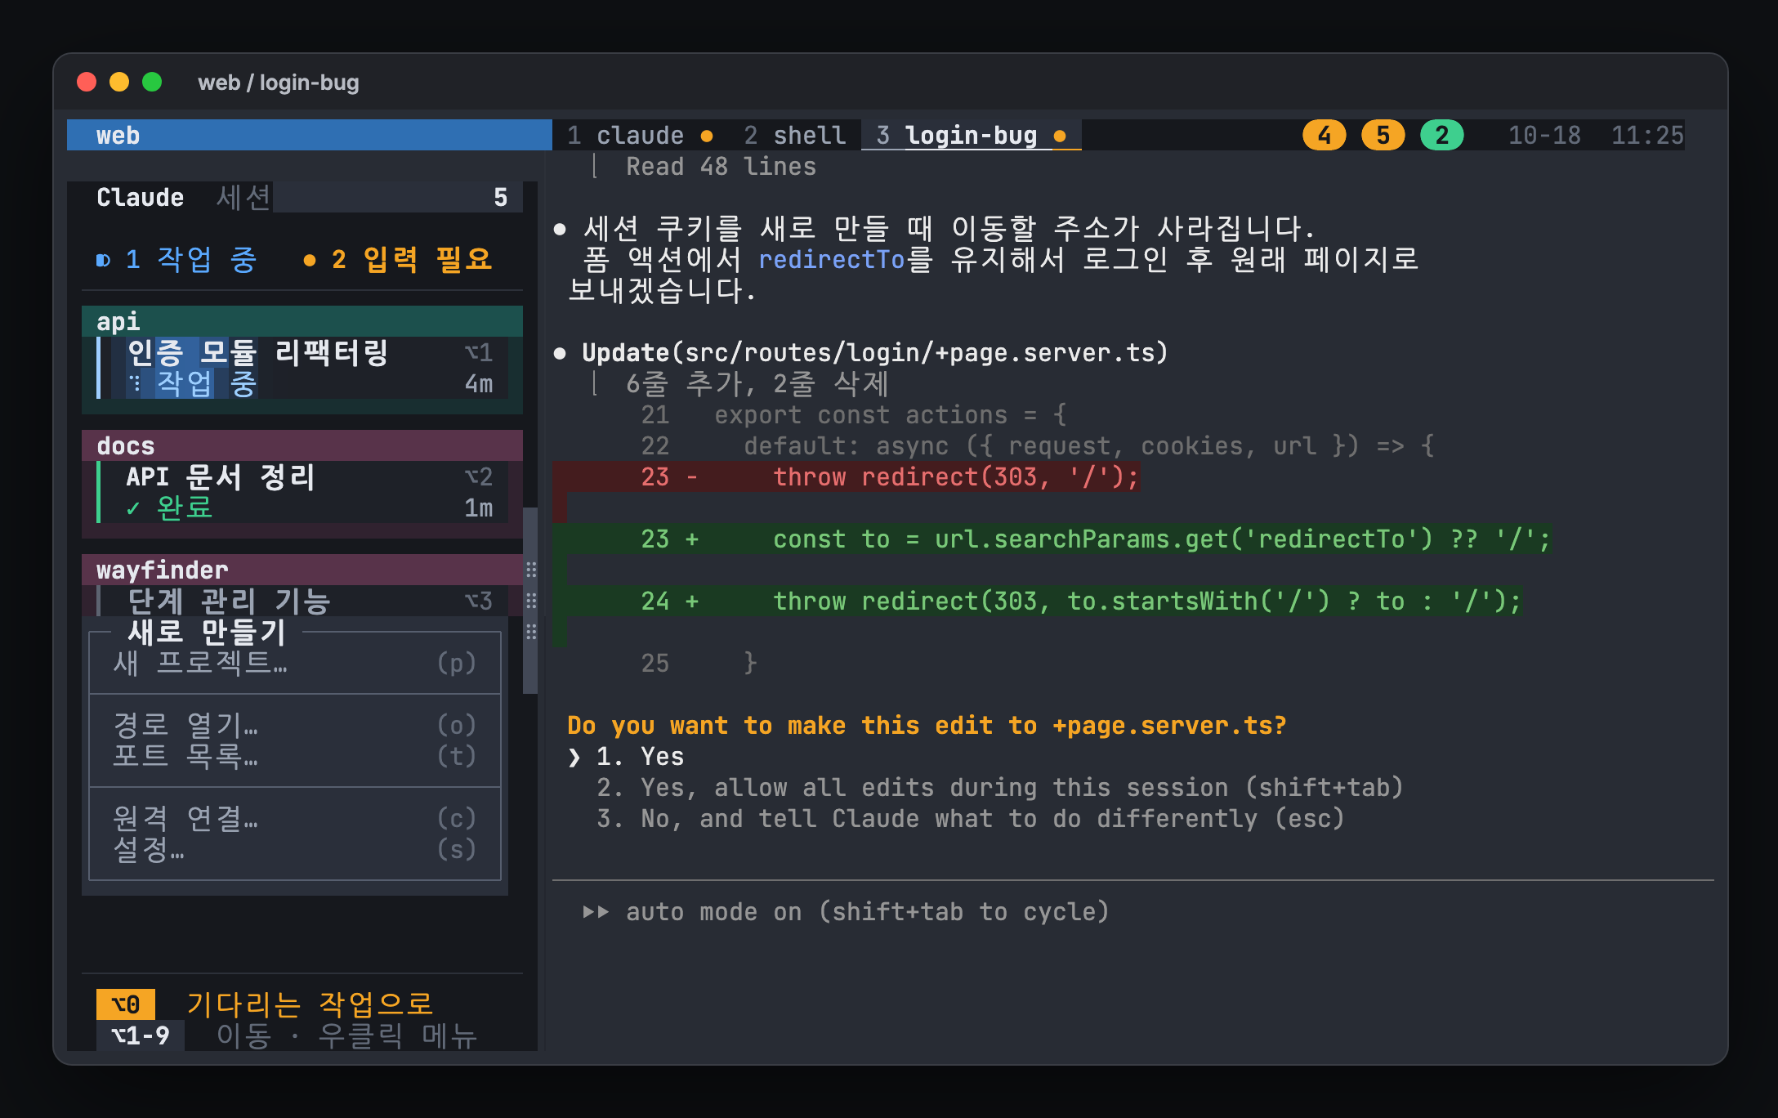
Task: Click the auto mode on indicator
Action: pos(846,912)
